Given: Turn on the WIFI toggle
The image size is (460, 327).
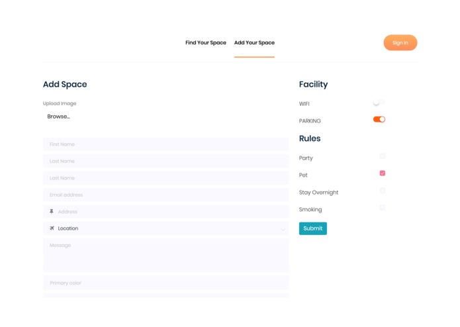Looking at the screenshot, I should point(379,103).
